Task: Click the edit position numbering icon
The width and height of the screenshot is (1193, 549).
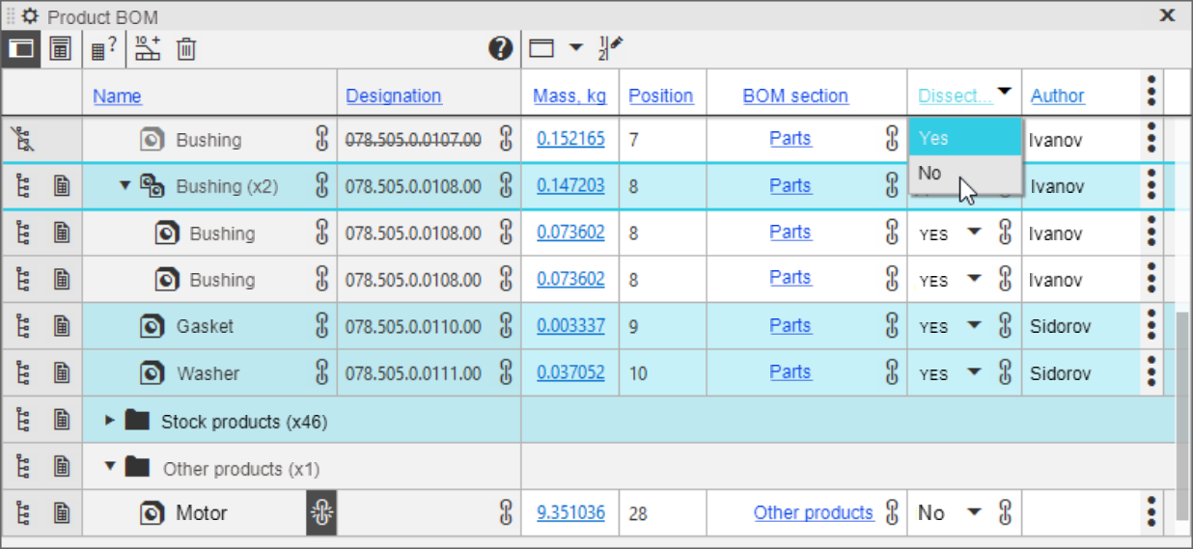Action: coord(611,48)
